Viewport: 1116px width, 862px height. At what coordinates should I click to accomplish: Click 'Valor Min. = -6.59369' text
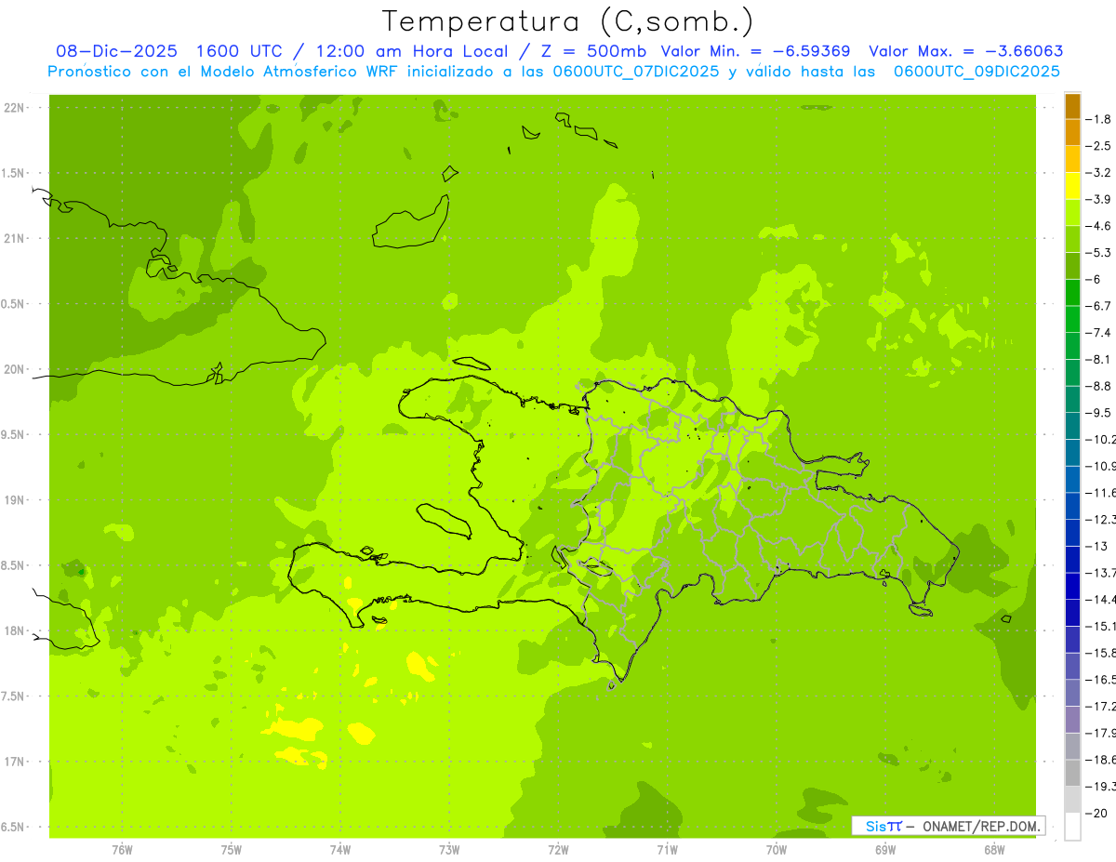click(755, 51)
